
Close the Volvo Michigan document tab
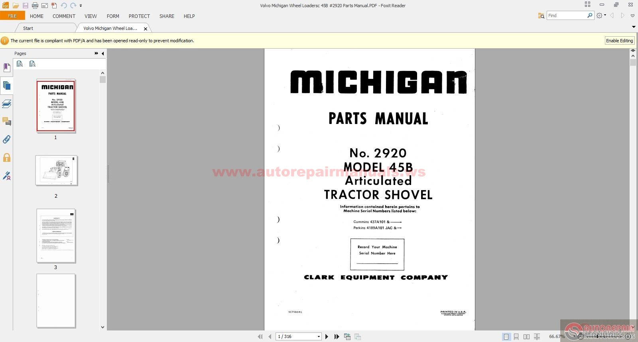[146, 29]
